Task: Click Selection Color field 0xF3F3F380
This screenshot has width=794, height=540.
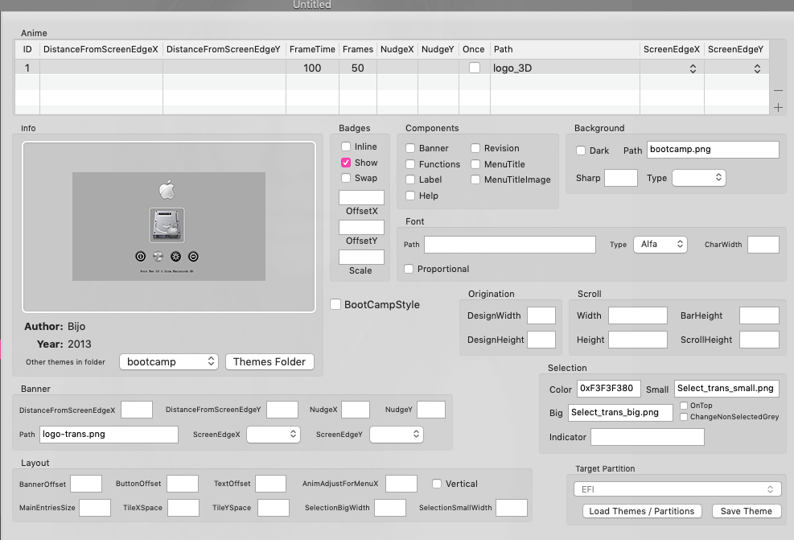Action: click(609, 389)
